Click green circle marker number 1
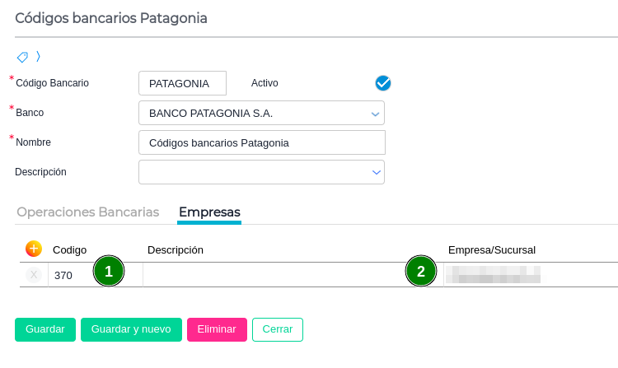The height and width of the screenshot is (368, 618). coord(109,271)
